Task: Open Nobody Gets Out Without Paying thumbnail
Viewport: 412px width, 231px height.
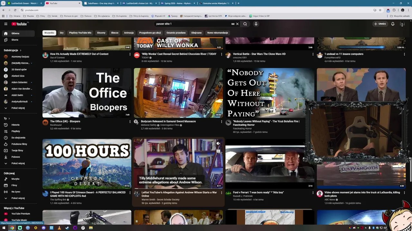Action: (x=270, y=93)
